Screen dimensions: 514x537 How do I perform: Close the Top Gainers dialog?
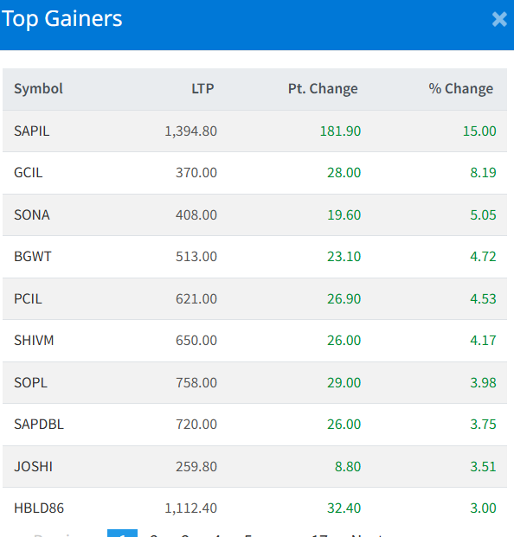499,19
